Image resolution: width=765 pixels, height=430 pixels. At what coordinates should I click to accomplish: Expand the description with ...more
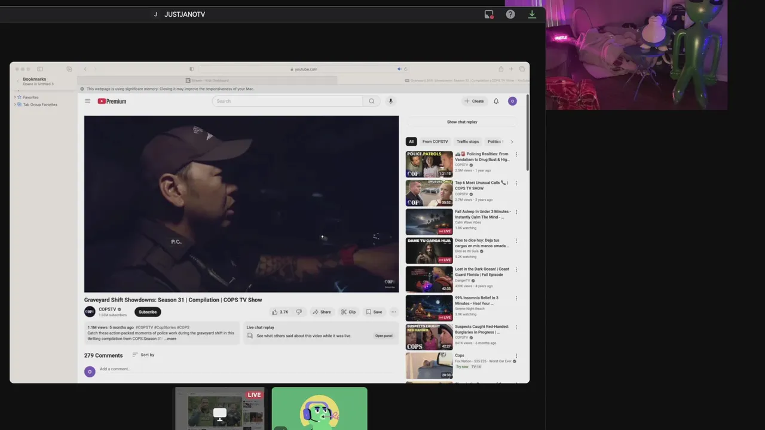(170, 339)
